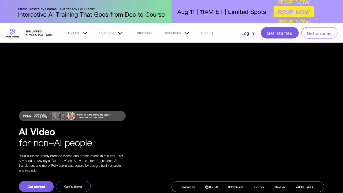343x193 pixels.
Task: Open the Pricing menu item
Action: [207, 33]
